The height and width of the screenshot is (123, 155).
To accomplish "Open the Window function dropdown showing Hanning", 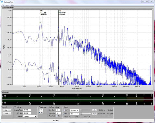I will [30, 116].
